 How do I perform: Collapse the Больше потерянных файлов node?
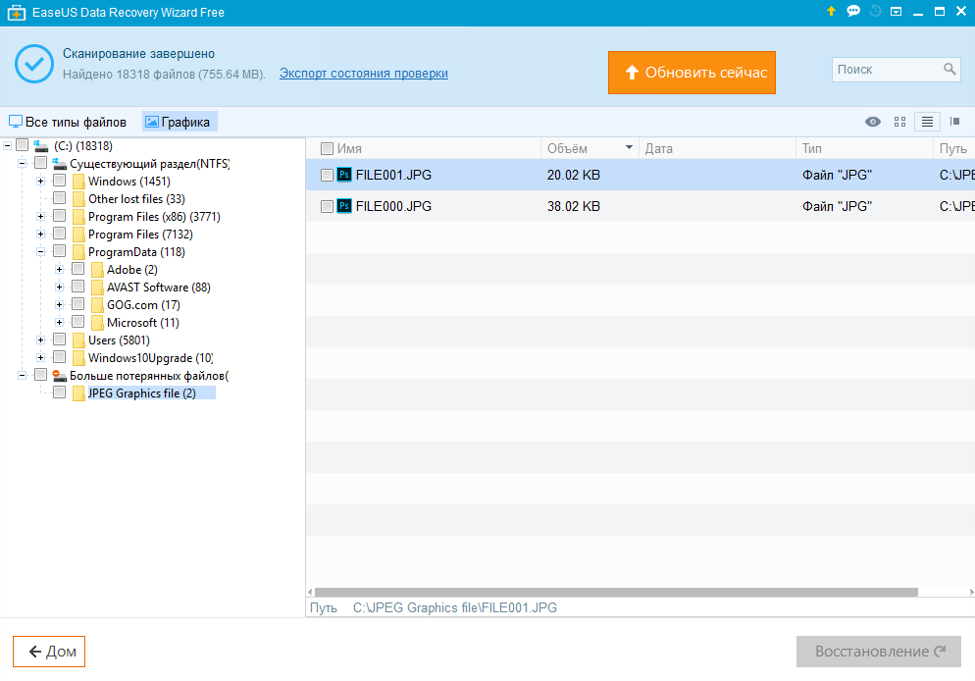tap(23, 376)
